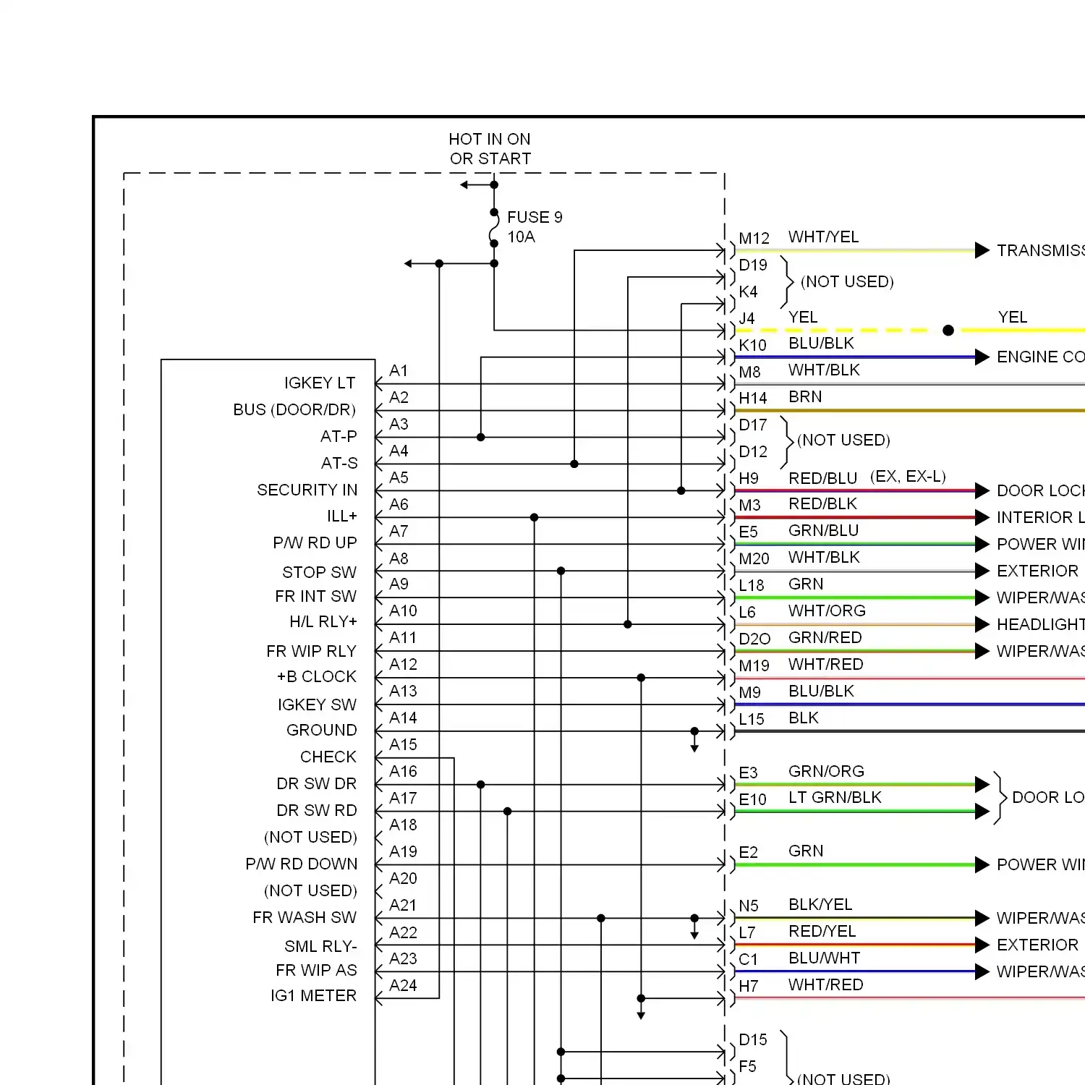Click terminal number 'A1'

[x=399, y=370]
